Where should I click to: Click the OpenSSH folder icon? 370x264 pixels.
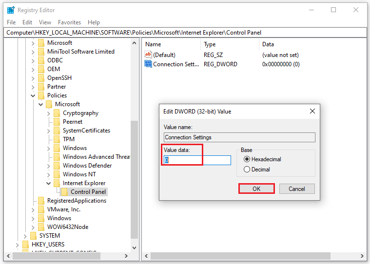tap(41, 78)
